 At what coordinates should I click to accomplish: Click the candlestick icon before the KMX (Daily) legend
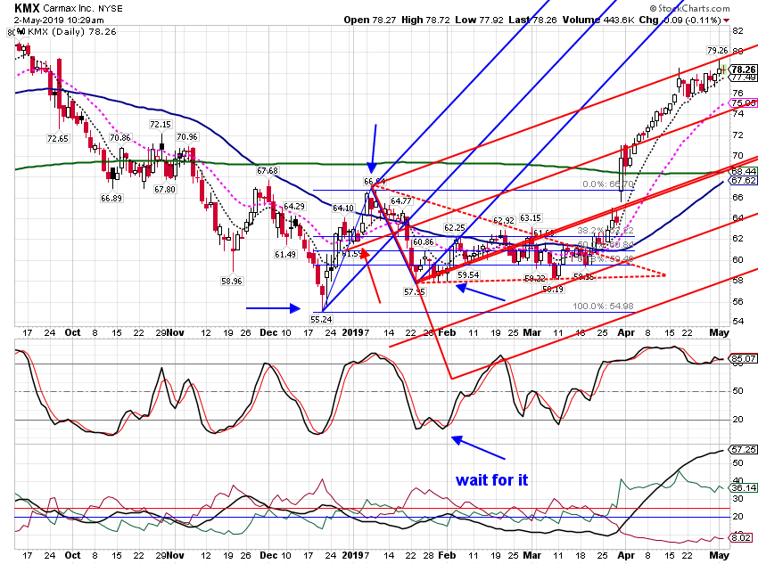coord(21,31)
